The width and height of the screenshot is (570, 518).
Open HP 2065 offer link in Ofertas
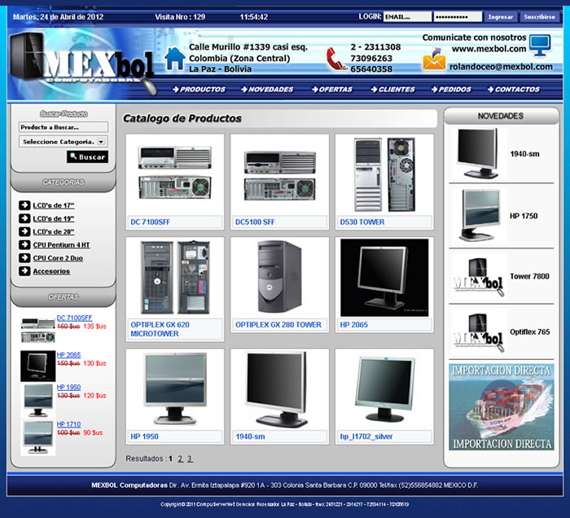tap(68, 355)
